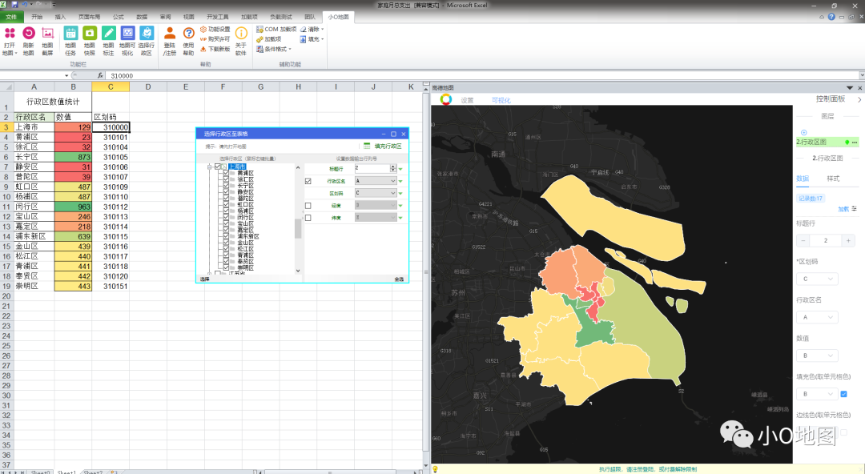
Task: Switch to the 数据 ribbon tab
Action: [x=142, y=16]
